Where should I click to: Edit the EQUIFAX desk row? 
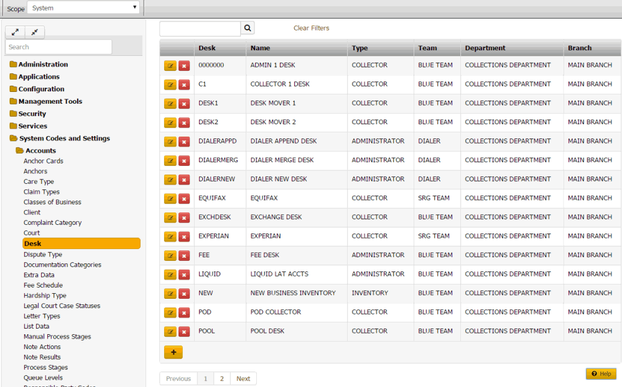(170, 199)
